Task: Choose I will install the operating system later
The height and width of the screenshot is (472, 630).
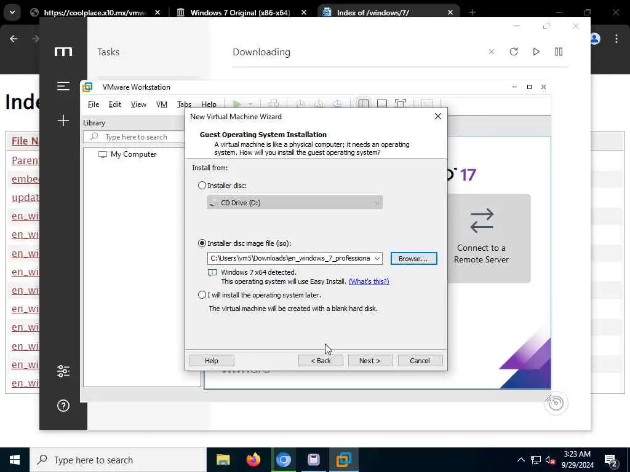Action: click(x=202, y=295)
